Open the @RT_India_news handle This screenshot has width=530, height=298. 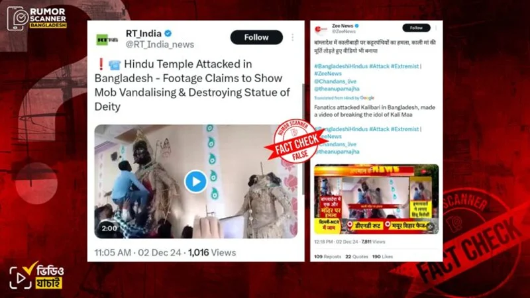pos(160,44)
